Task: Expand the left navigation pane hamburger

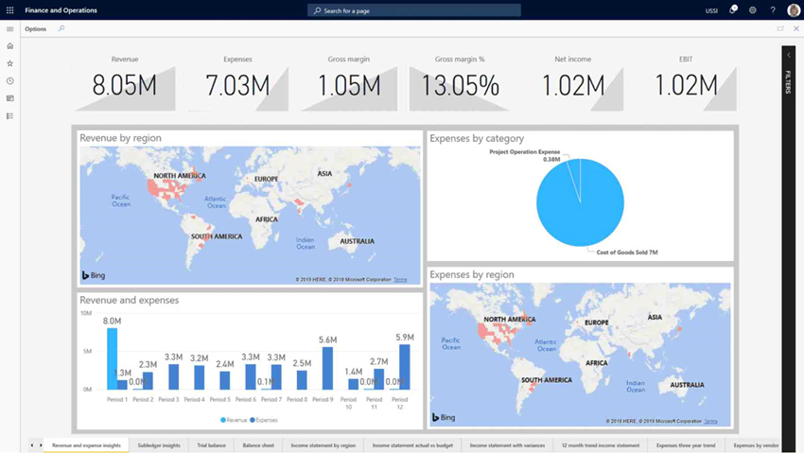Action: (10, 29)
